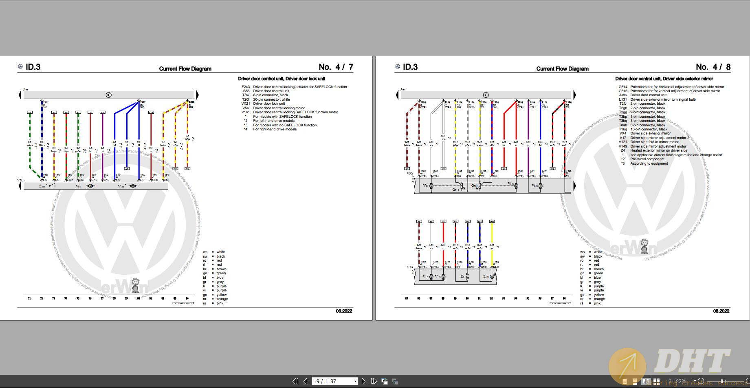Viewport: 750px width, 388px height.
Task: Select two-page facing layout
Action: 646,381
